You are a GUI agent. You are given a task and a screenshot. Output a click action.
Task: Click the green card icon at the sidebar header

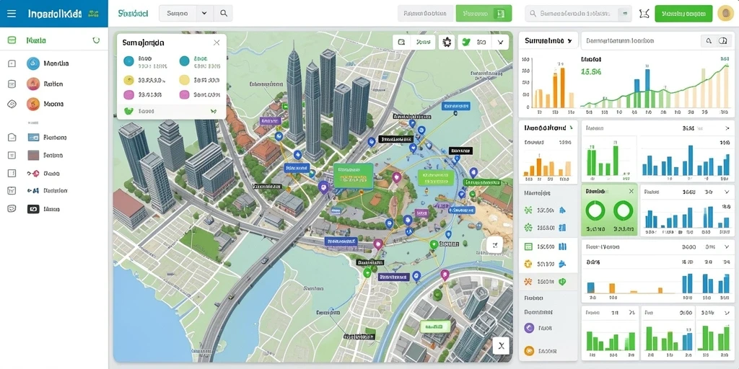(12, 40)
